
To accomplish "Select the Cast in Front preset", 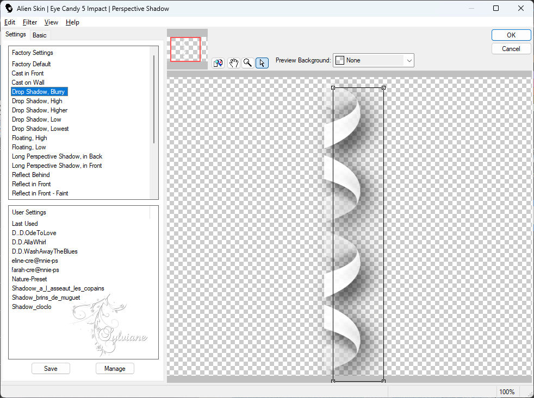I will pos(28,73).
